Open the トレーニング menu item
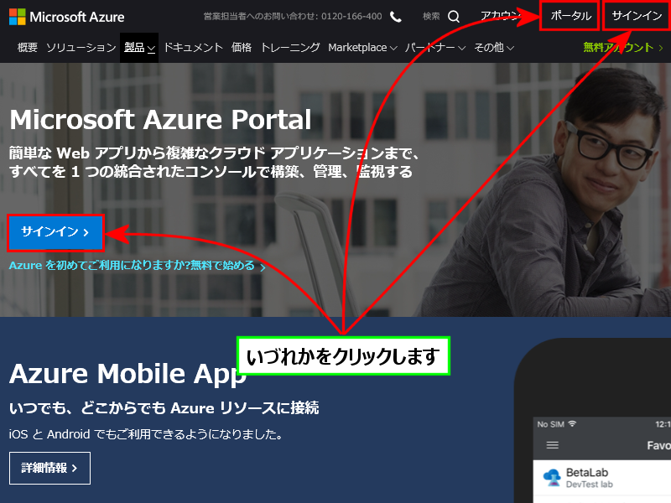 [x=290, y=48]
